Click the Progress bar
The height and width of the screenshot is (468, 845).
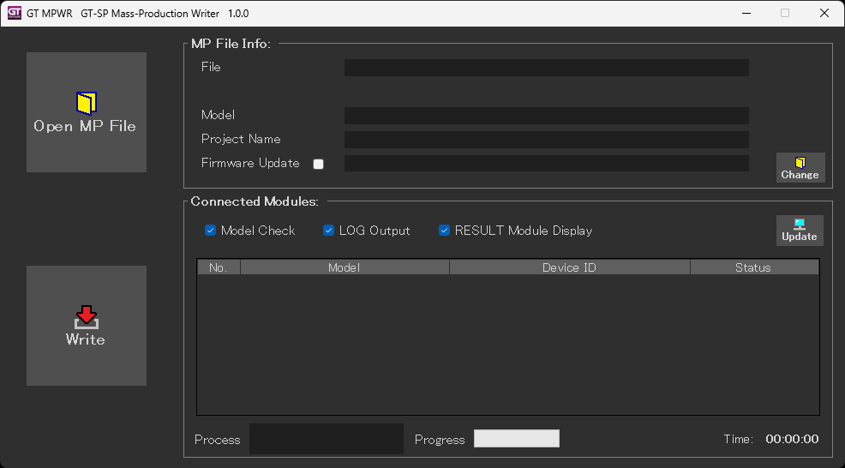[x=517, y=439]
